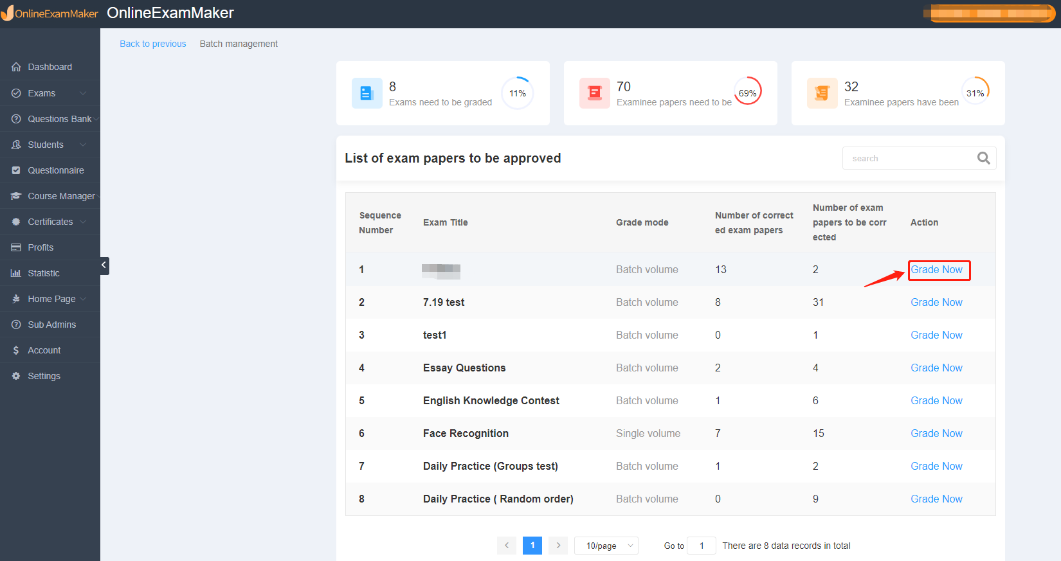Viewport: 1061px width, 561px height.
Task: Click the Back to previous link
Action: pyautogui.click(x=153, y=44)
